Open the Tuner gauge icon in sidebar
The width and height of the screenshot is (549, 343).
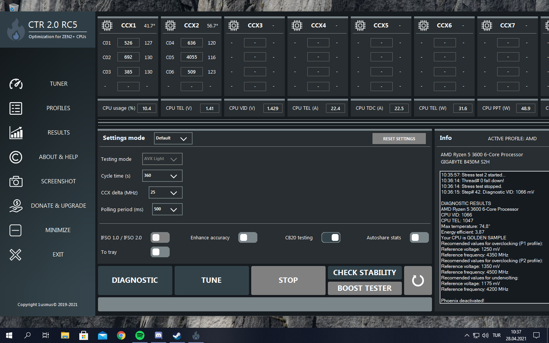[x=16, y=84]
